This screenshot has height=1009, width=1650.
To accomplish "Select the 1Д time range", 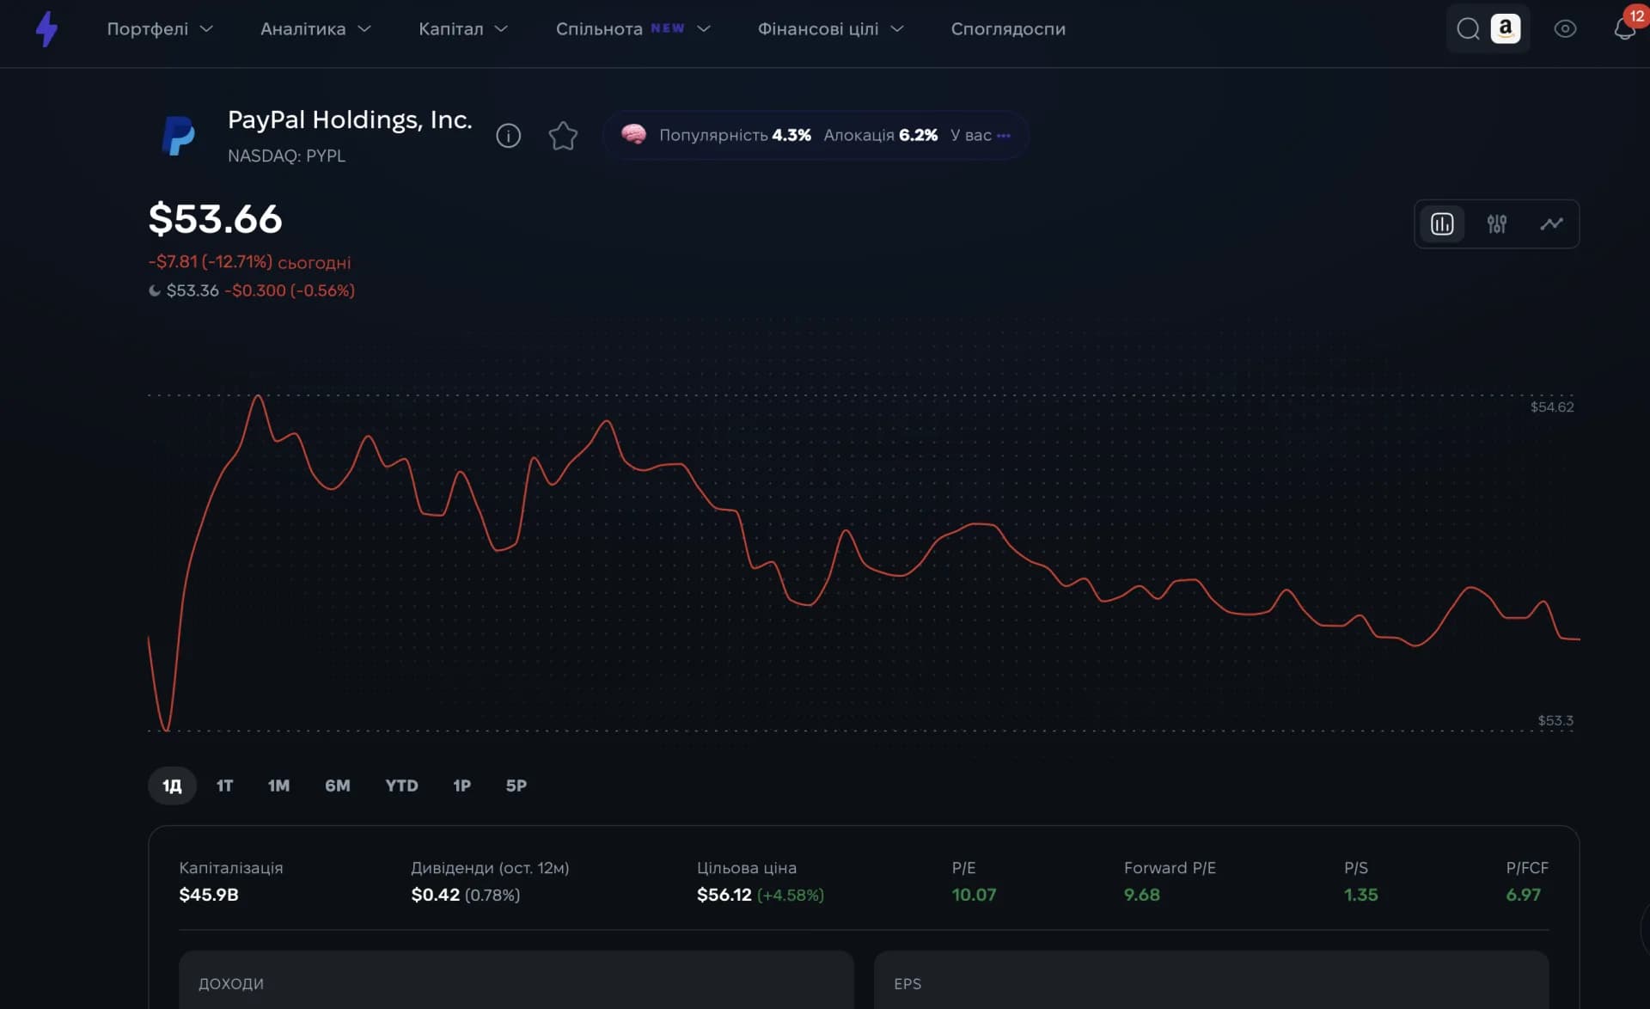I will click(x=172, y=786).
